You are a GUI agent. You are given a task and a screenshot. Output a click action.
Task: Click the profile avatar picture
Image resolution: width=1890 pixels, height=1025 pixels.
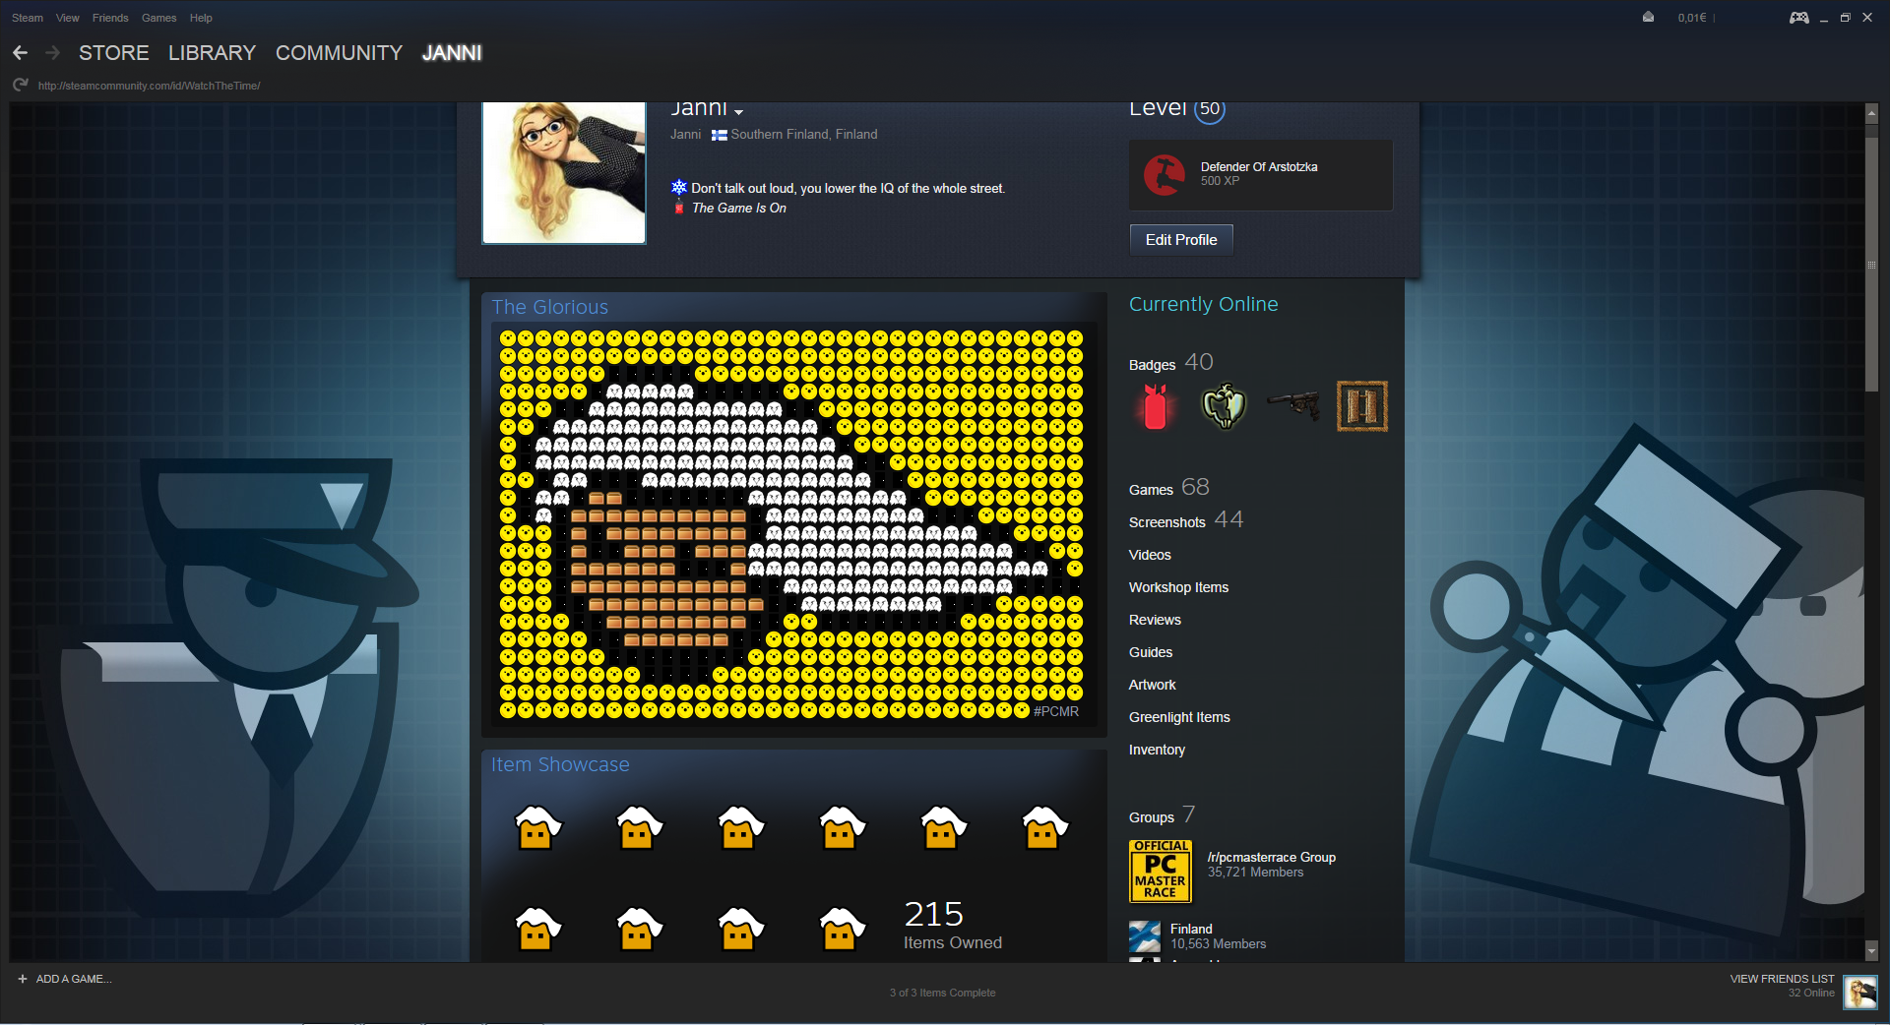point(564,173)
